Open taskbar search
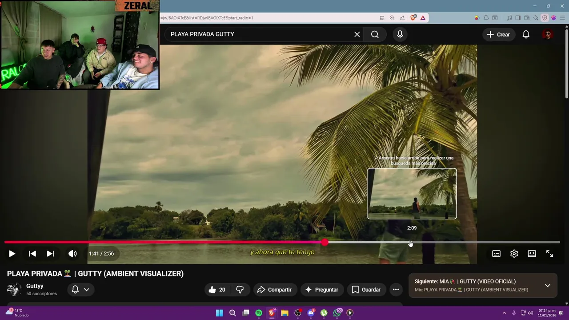569x320 pixels. (x=232, y=313)
